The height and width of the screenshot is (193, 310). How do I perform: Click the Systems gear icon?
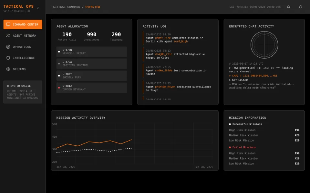[x=8, y=69]
